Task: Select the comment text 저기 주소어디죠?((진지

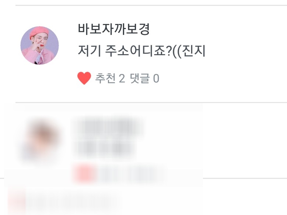Action: pos(141,51)
